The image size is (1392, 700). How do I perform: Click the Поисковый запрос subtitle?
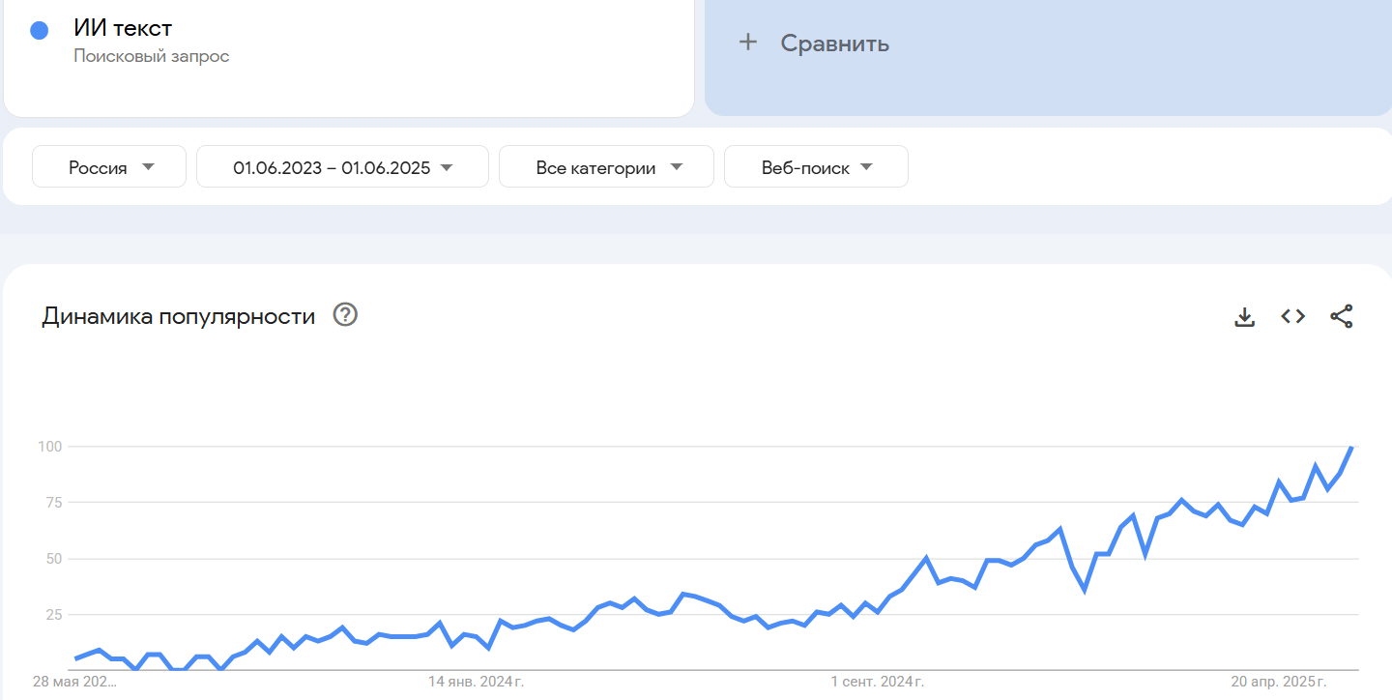(x=152, y=56)
